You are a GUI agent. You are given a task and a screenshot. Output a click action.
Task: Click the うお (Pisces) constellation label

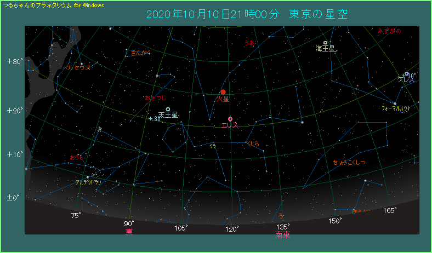(x=249, y=42)
